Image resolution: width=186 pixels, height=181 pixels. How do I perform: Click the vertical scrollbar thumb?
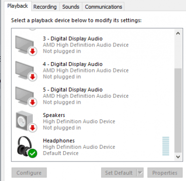(178, 111)
